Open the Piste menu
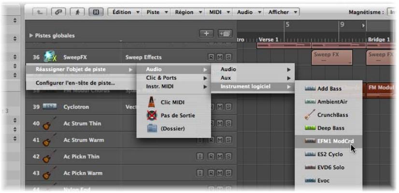The width and height of the screenshot is (399, 193). click(x=156, y=12)
